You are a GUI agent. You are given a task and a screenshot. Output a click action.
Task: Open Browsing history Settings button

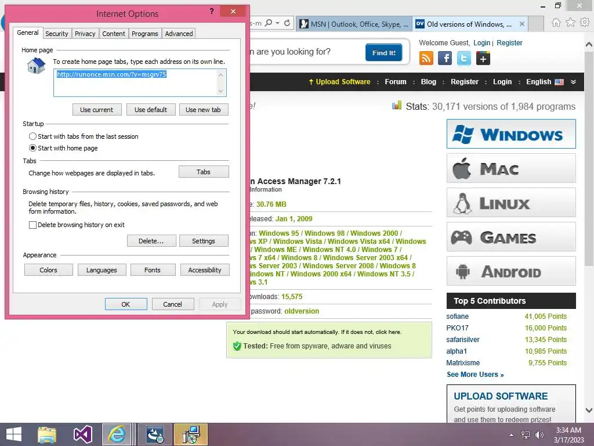pyautogui.click(x=204, y=241)
